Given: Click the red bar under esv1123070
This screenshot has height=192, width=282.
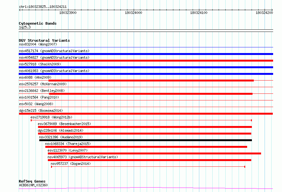Looking at the screenshot, I should (x=154, y=153).
